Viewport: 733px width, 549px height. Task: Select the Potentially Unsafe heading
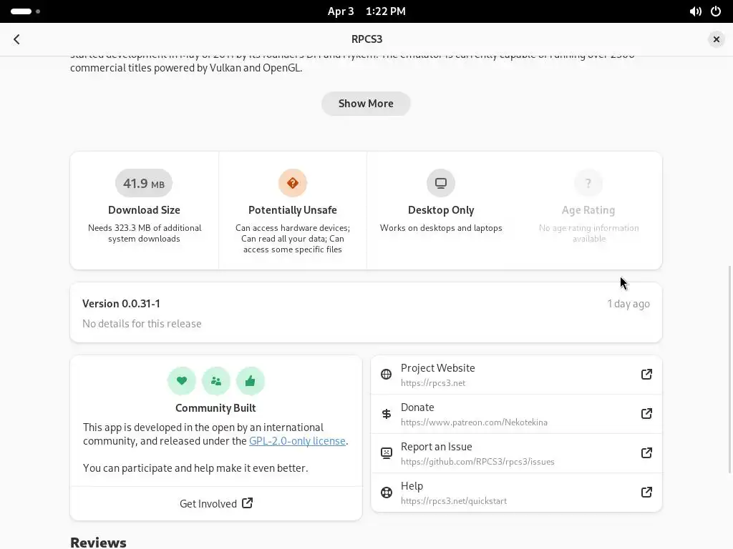(293, 210)
